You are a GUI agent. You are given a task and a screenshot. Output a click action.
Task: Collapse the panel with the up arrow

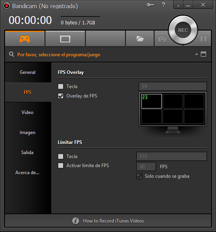click(196, 54)
